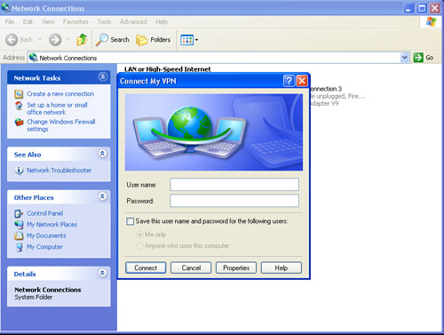The width and height of the screenshot is (444, 335).
Task: Click Set up a home or small office network
Action: tap(57, 108)
